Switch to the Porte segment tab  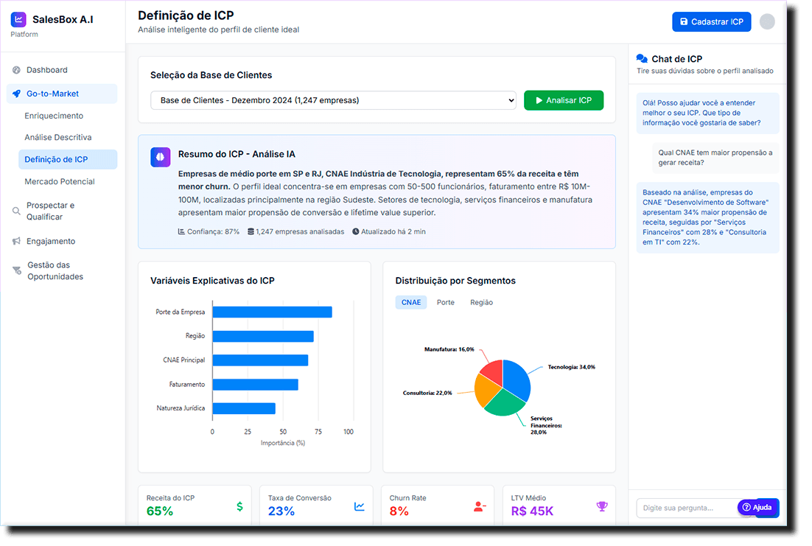pos(445,302)
